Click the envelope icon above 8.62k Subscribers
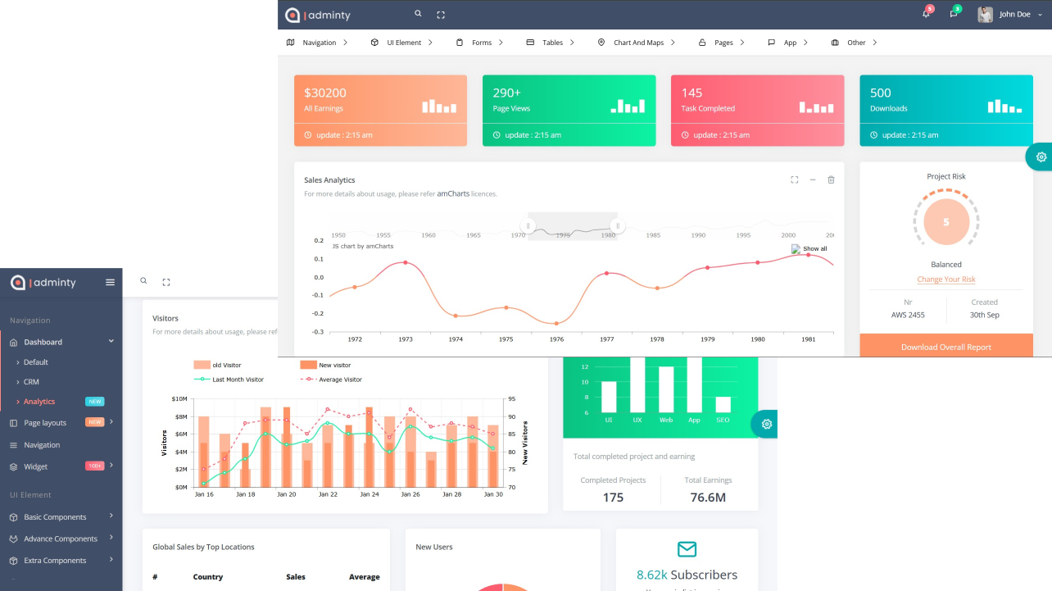The width and height of the screenshot is (1052, 591). (x=687, y=549)
